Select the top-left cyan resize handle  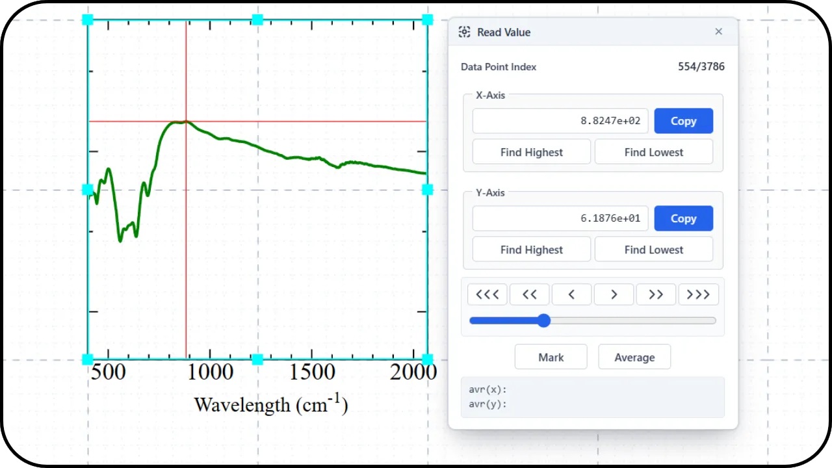coord(88,19)
